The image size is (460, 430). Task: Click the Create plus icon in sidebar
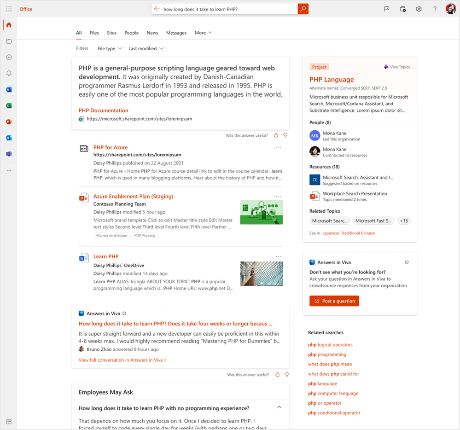pyautogui.click(x=9, y=57)
